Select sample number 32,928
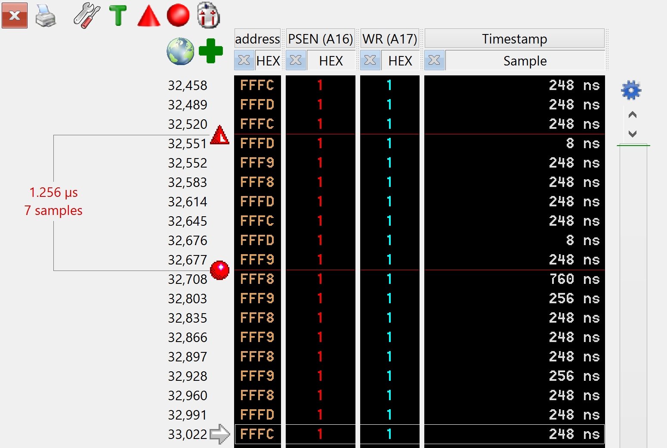The width and height of the screenshot is (667, 448). tap(188, 376)
